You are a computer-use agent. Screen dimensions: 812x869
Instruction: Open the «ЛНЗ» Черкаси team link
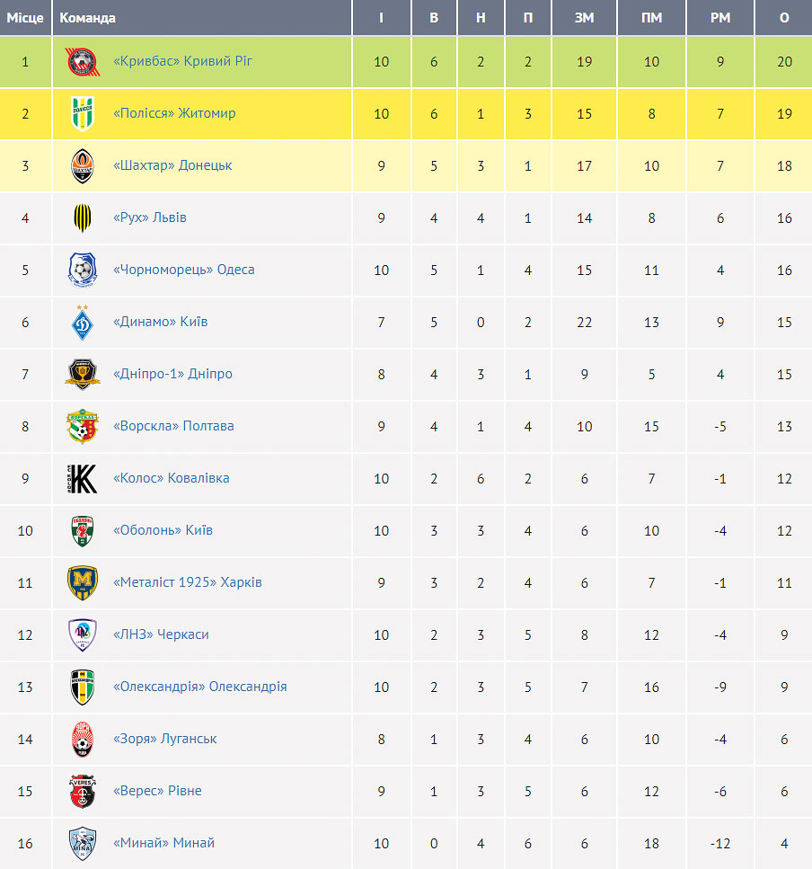click(x=161, y=634)
